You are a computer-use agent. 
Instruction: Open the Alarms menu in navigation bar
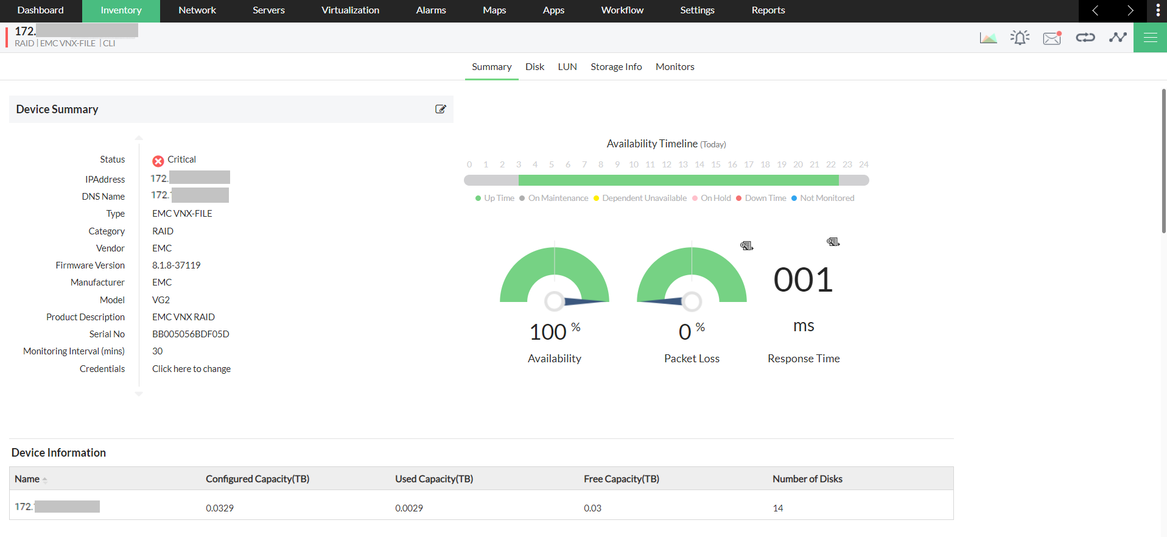pyautogui.click(x=430, y=10)
